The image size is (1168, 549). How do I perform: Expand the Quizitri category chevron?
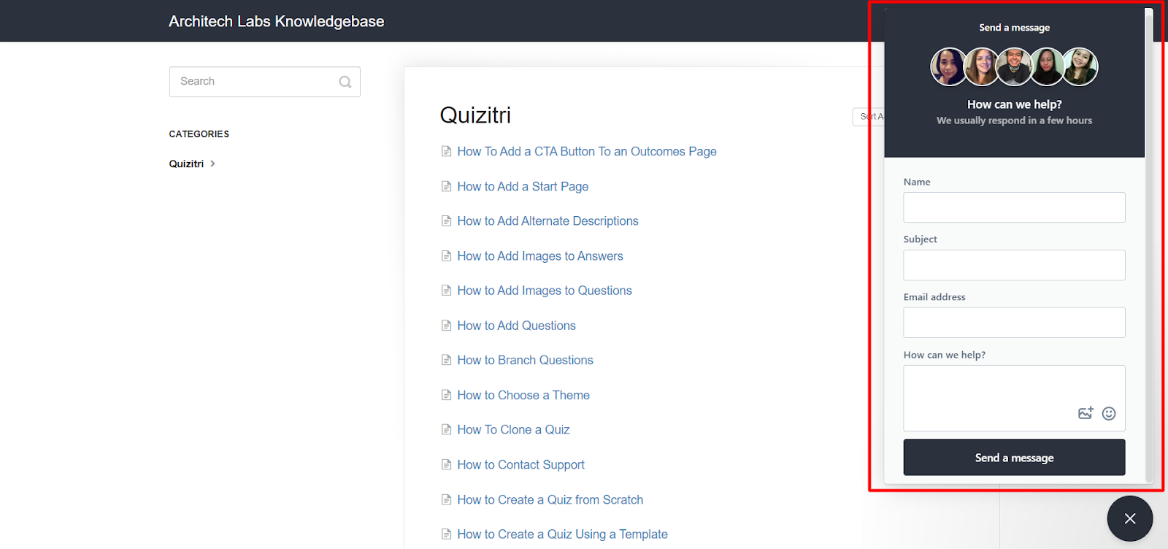point(212,164)
